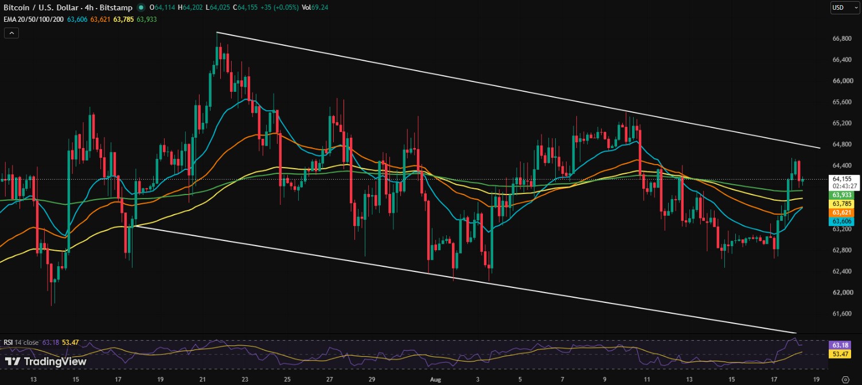Click the 64,155 last price tag on price scale
The width and height of the screenshot is (862, 385).
pyautogui.click(x=842, y=179)
